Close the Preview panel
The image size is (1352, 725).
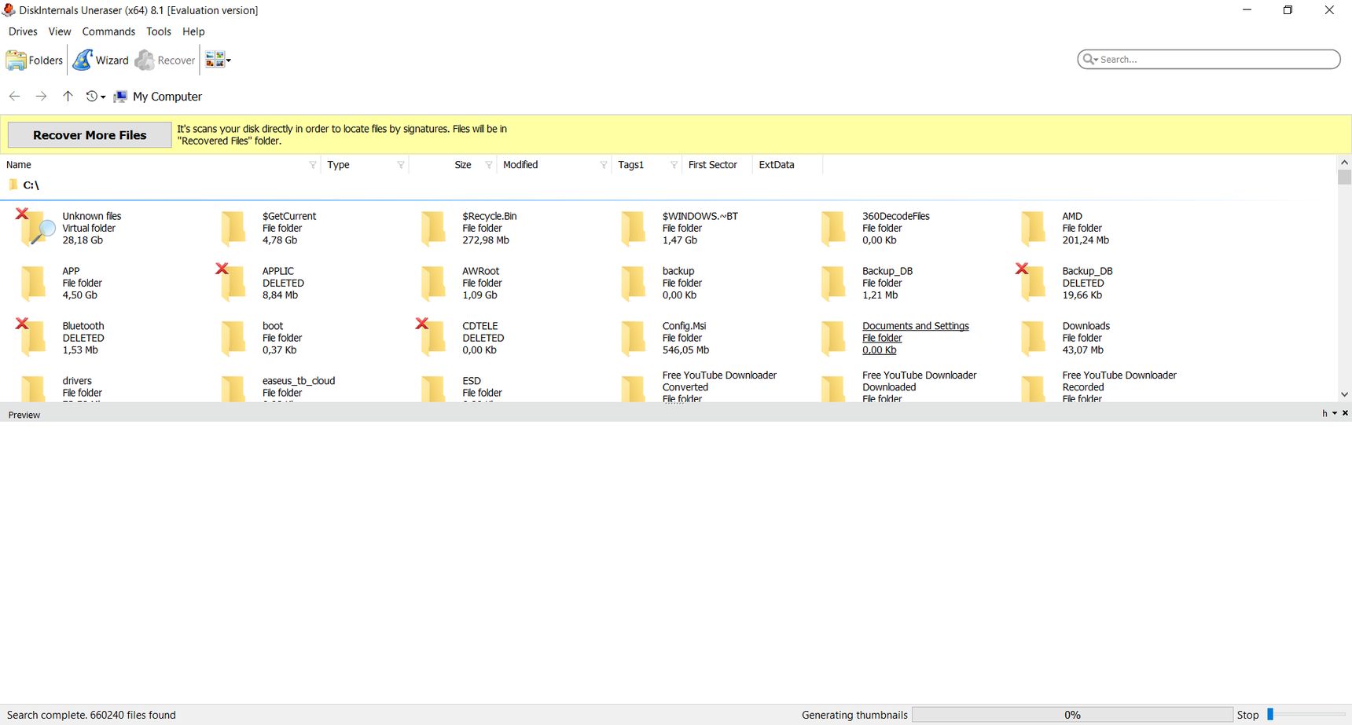[1345, 413]
